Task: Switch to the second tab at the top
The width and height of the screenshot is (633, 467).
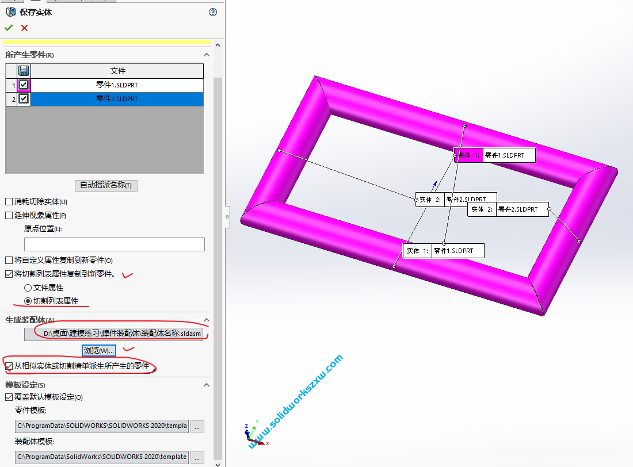Action: click(x=36, y=2)
